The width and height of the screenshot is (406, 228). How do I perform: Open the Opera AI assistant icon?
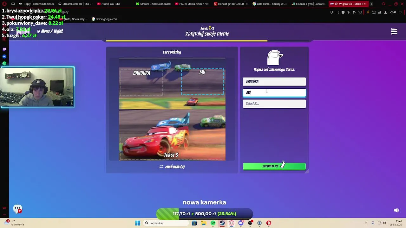tap(393, 12)
